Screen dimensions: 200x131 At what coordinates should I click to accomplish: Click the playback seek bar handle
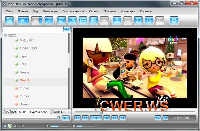pyautogui.click(x=101, y=112)
